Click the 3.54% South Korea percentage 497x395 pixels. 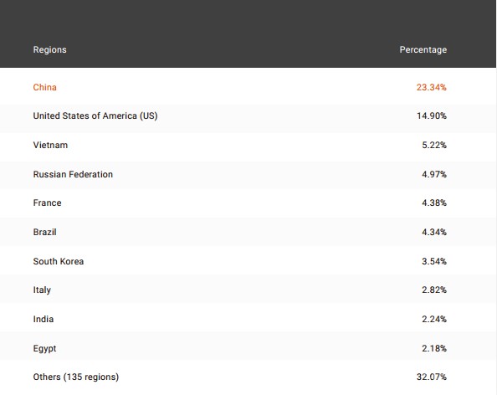click(x=434, y=262)
